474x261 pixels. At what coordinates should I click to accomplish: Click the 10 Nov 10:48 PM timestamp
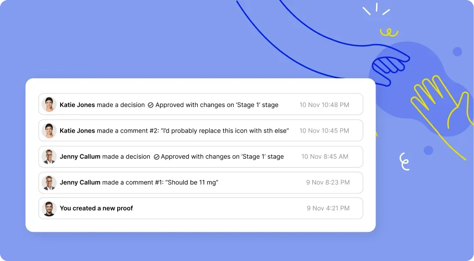pos(324,105)
